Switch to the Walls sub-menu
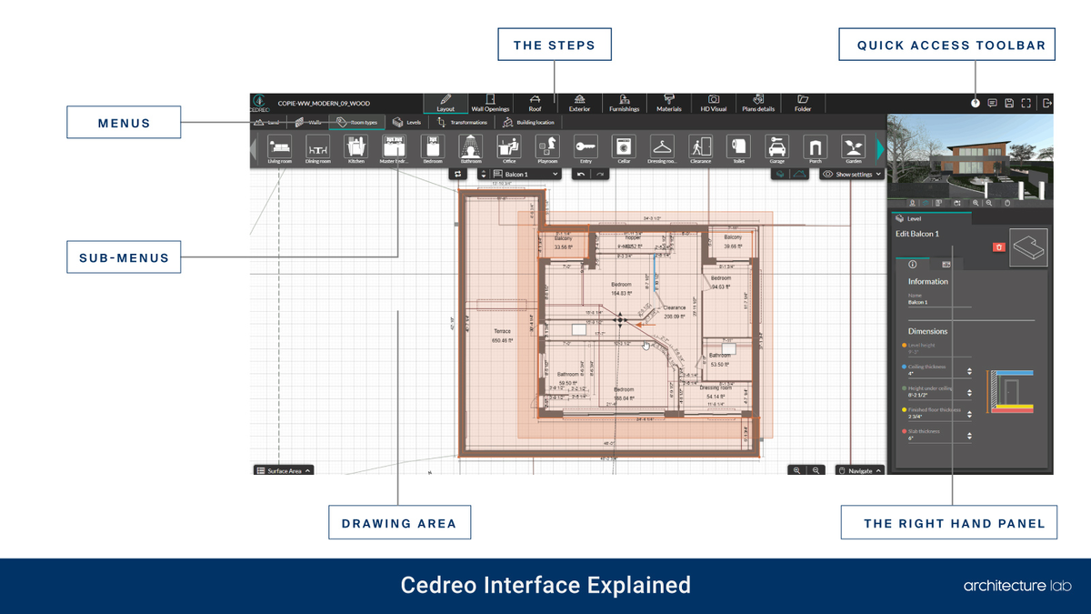 309,122
